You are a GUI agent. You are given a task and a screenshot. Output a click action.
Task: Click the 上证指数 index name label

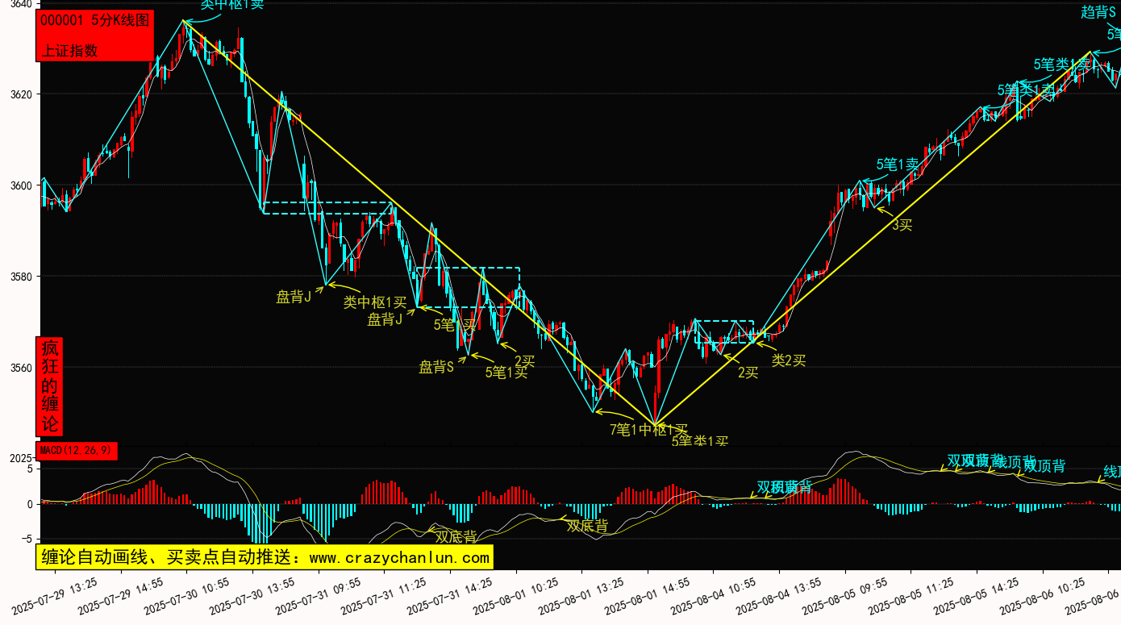click(69, 50)
